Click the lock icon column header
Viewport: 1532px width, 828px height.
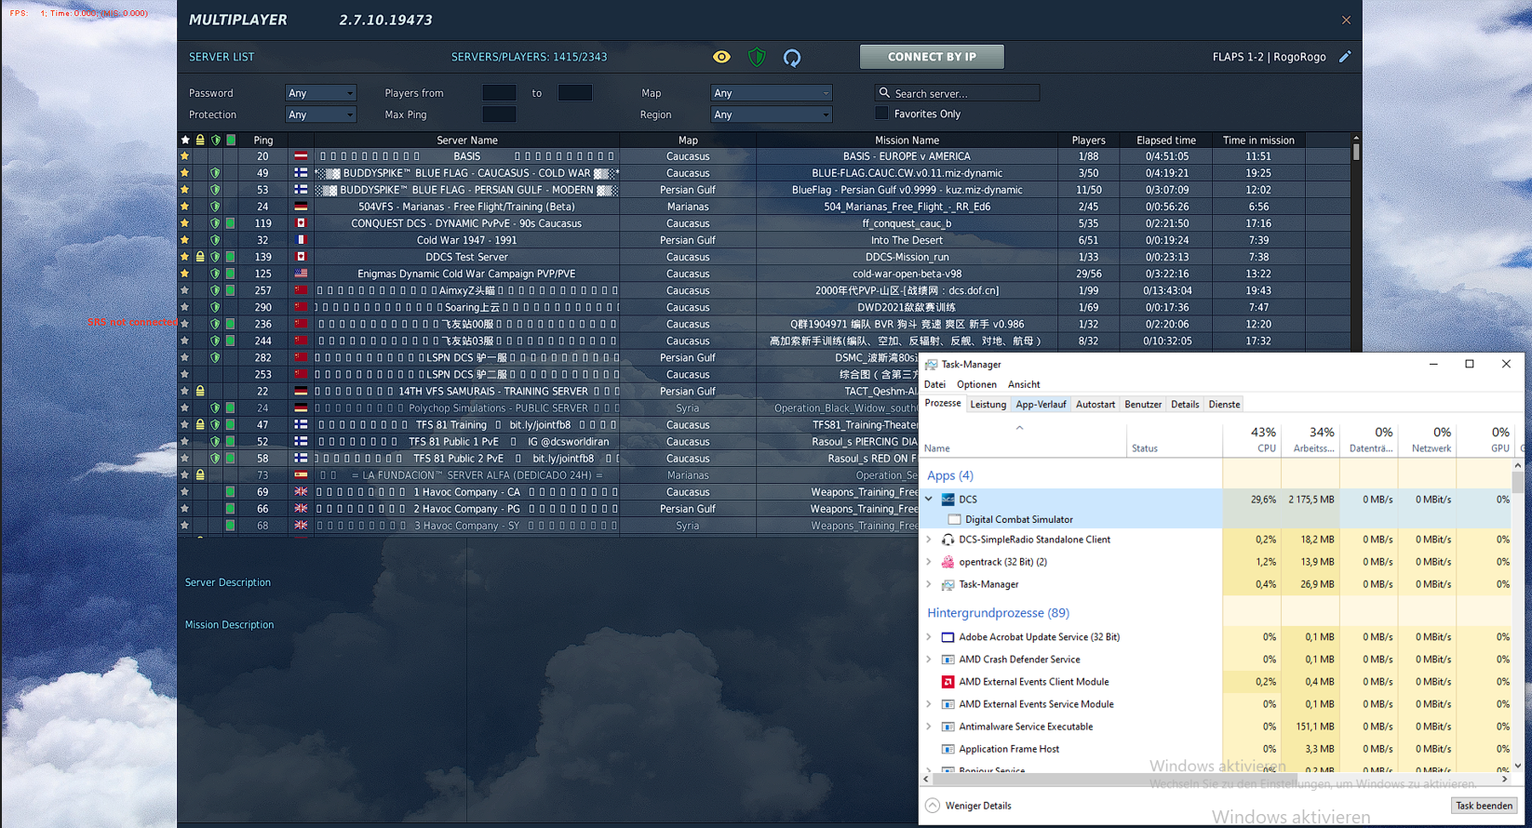click(x=200, y=140)
